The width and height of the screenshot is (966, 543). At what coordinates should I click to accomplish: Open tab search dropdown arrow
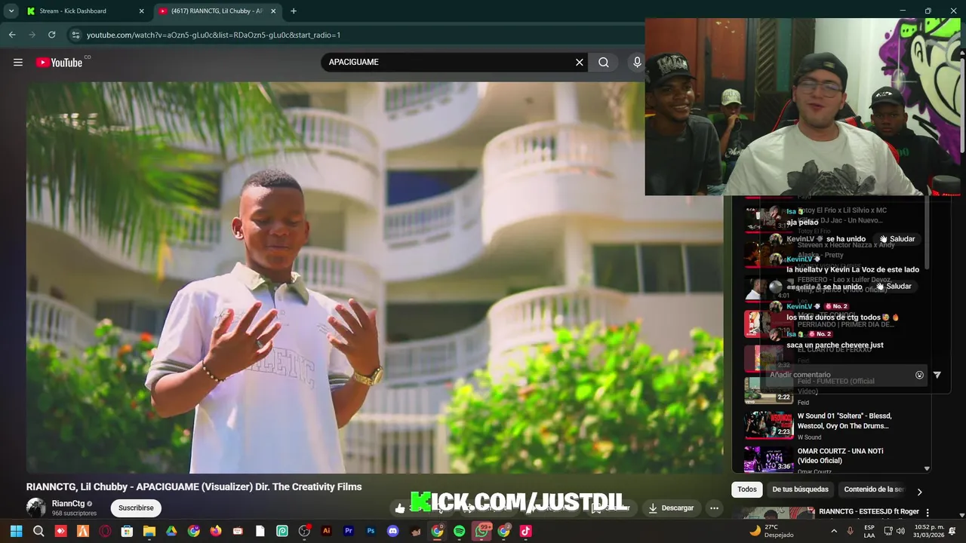click(x=11, y=11)
